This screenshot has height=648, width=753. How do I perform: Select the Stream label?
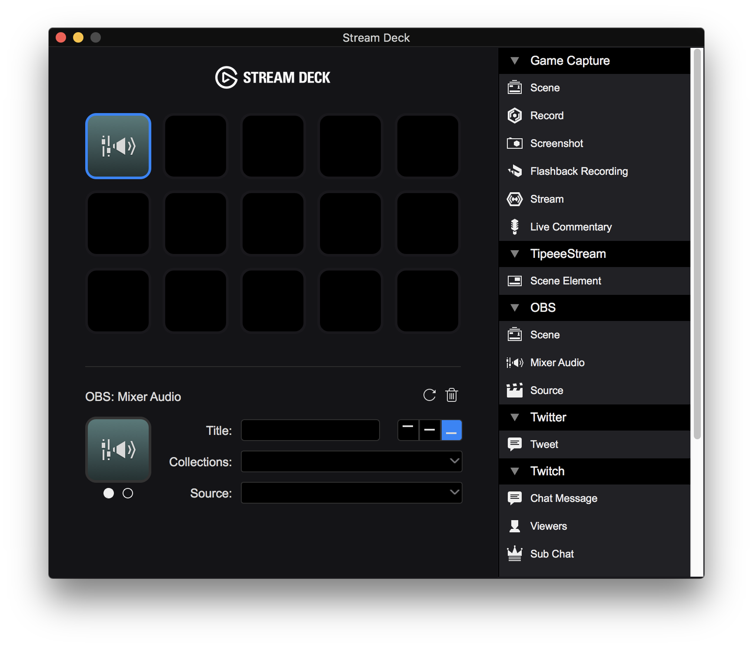[547, 199]
